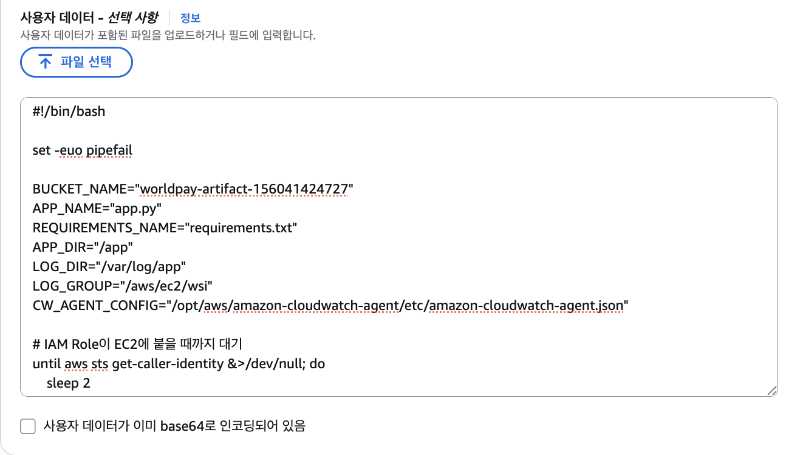The width and height of the screenshot is (786, 455).
Task: Click the IAM Role comment line
Action: [x=138, y=345]
